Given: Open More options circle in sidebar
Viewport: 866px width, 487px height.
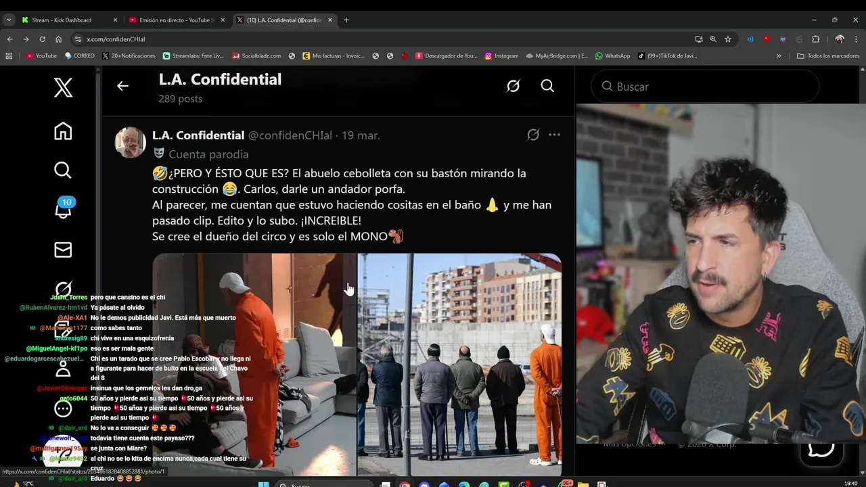Looking at the screenshot, I should [x=63, y=408].
